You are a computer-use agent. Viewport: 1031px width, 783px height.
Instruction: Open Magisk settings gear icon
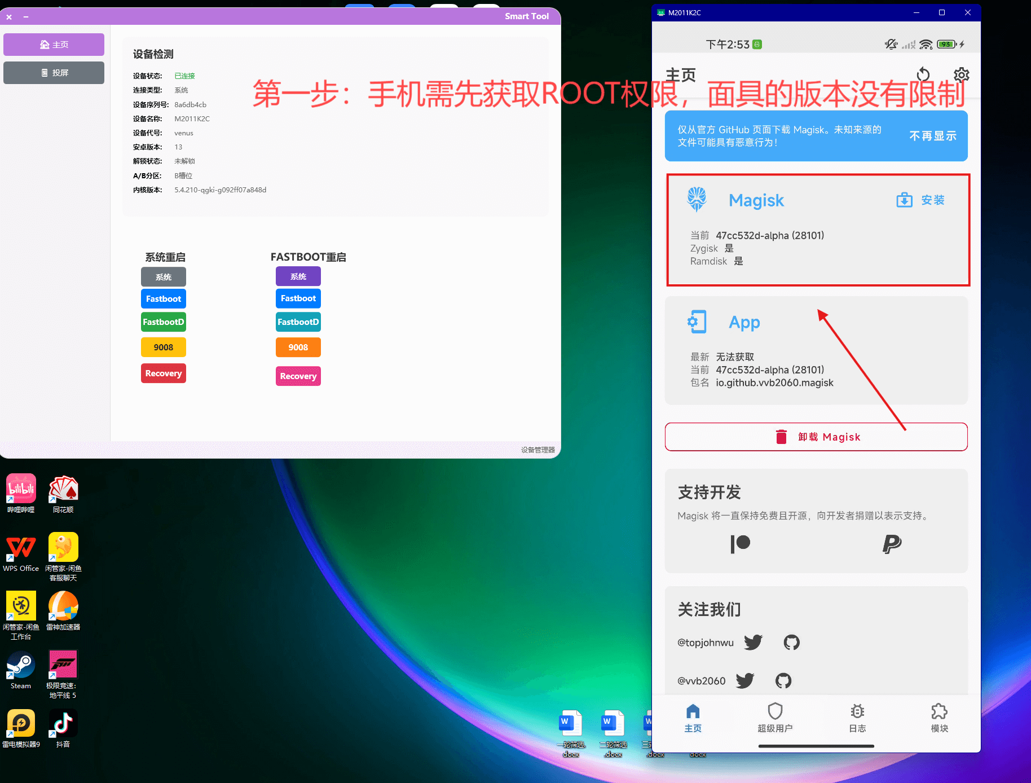[x=961, y=74]
